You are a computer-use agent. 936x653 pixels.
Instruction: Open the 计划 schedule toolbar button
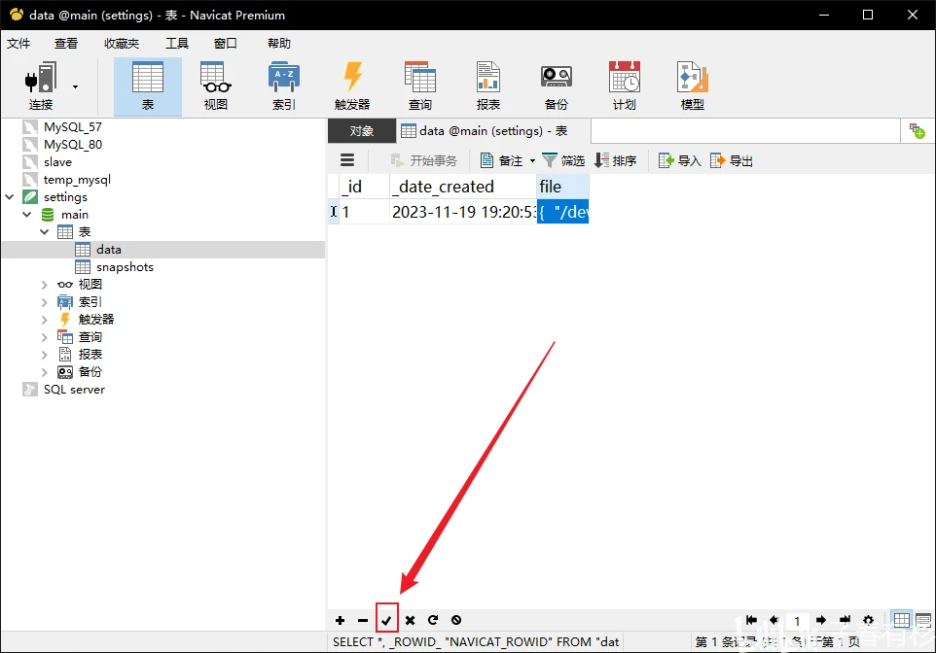click(625, 86)
